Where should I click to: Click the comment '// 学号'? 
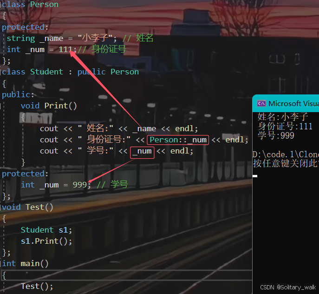[112, 185]
